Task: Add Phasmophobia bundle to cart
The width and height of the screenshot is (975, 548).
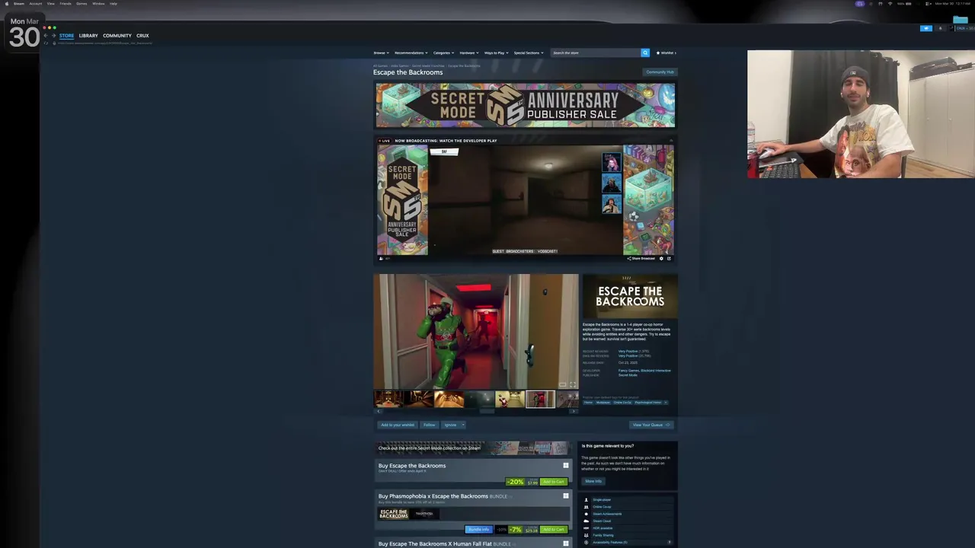Action: pyautogui.click(x=553, y=529)
